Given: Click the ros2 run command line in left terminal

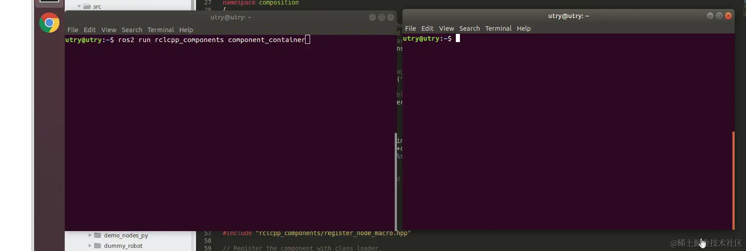Looking at the screenshot, I should [x=187, y=40].
